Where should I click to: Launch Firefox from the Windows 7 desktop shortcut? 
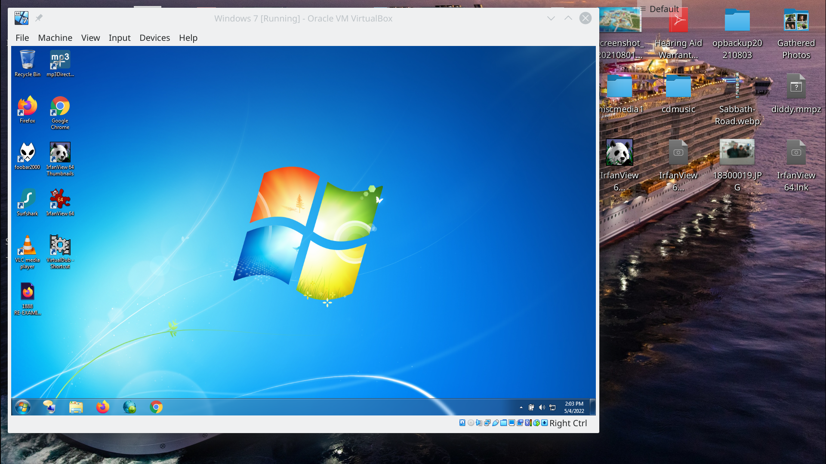(27, 110)
